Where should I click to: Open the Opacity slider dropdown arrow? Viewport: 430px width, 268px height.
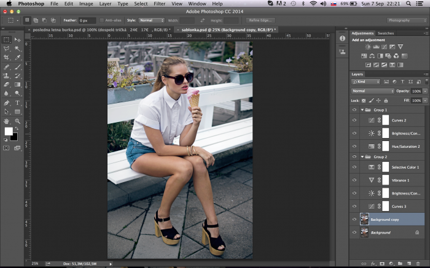[425, 91]
